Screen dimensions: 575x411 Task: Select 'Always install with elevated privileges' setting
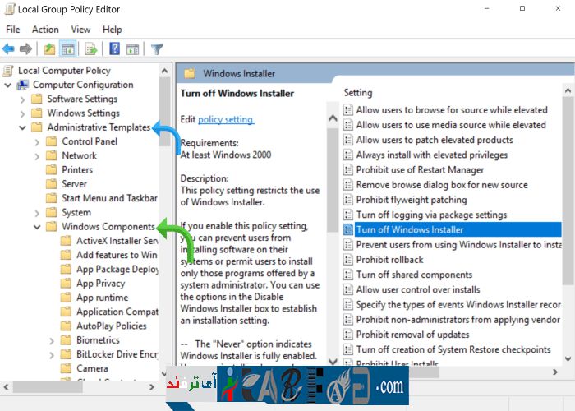[x=431, y=155]
